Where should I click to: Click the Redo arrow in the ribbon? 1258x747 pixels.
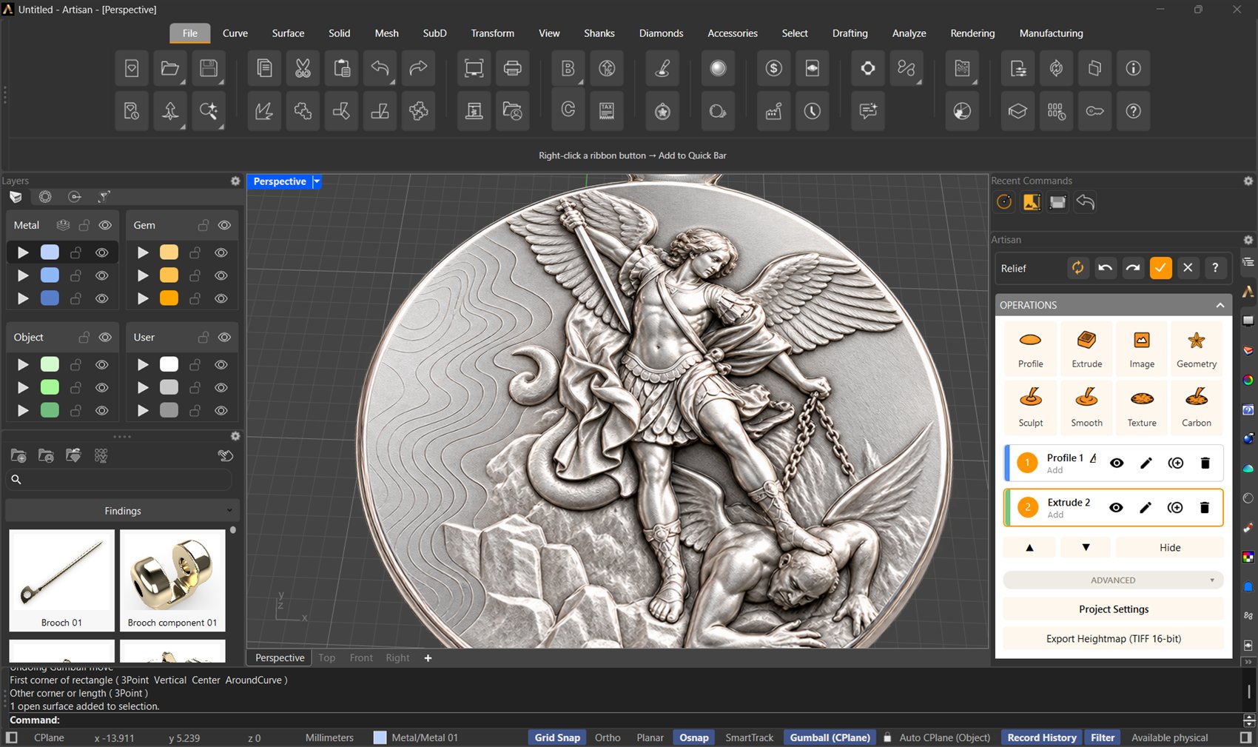coord(418,69)
